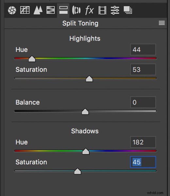Open the Split Toning panel menu

[x=161, y=23]
